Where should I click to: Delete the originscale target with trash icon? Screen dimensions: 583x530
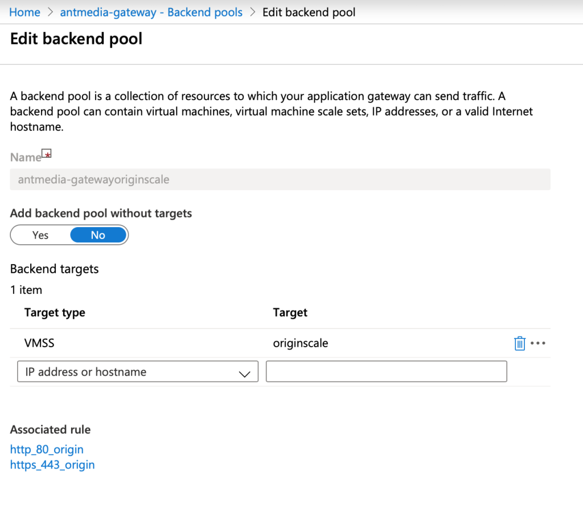[519, 343]
